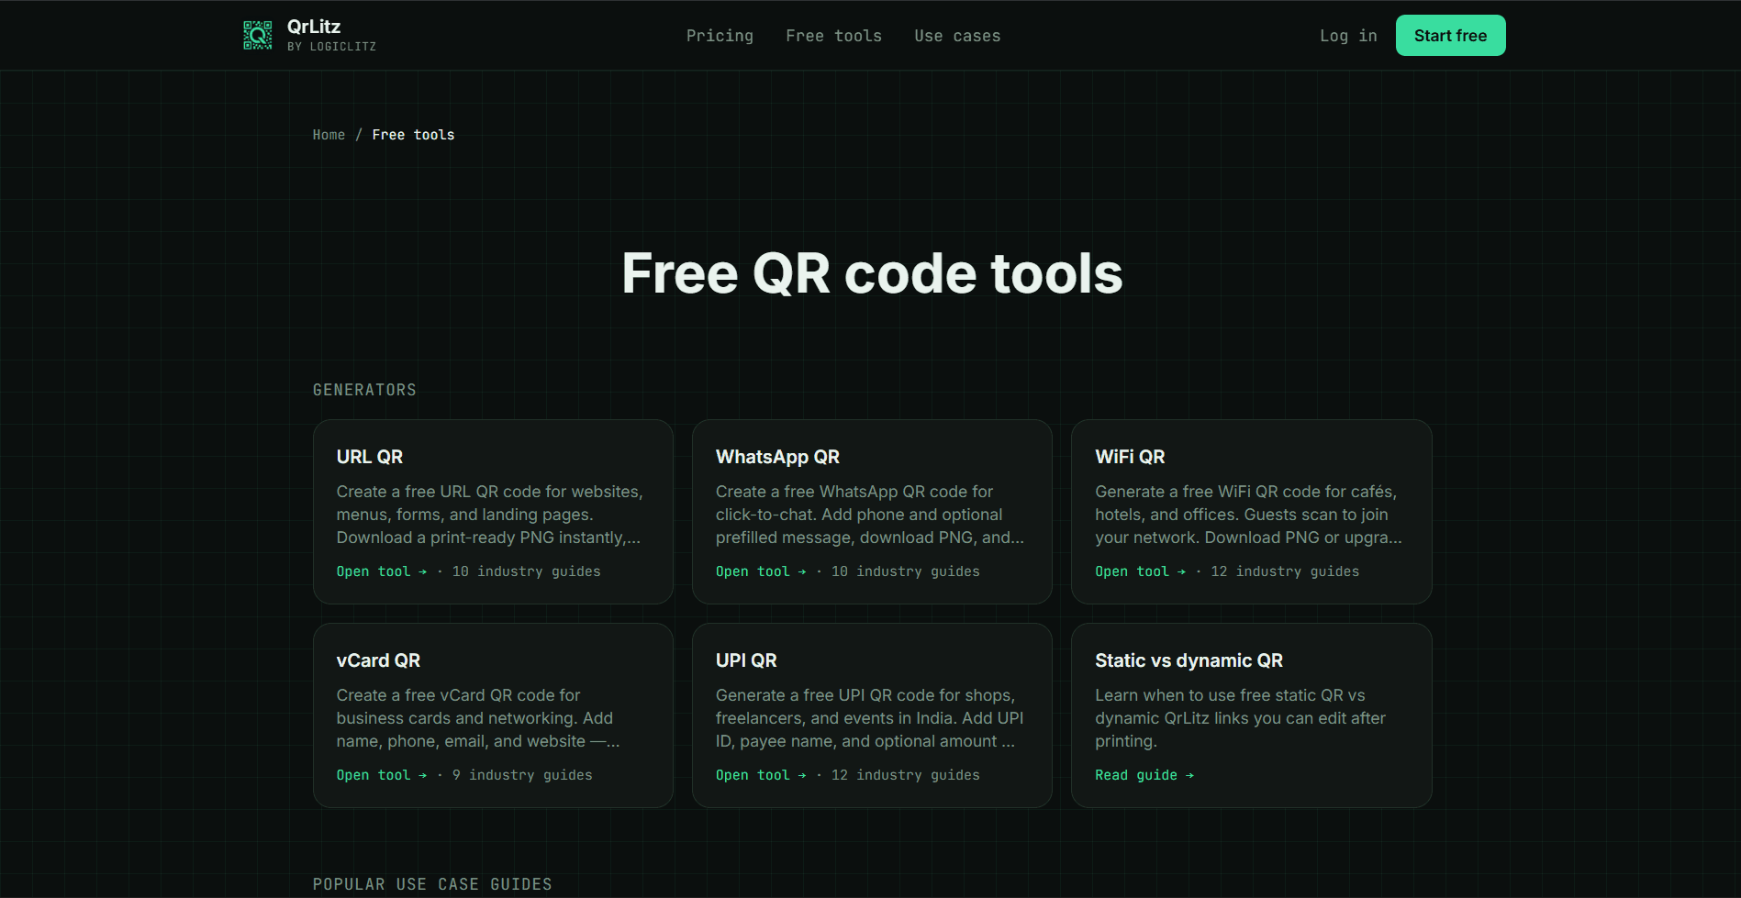Screen dimensions: 1741x898
Task: Select the Static vs dynamic QR title
Action: 1189,660
